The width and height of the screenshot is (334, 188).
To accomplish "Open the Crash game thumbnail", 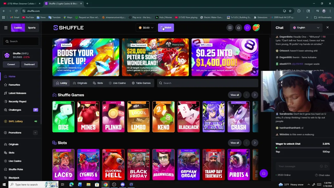I will click(x=238, y=117).
